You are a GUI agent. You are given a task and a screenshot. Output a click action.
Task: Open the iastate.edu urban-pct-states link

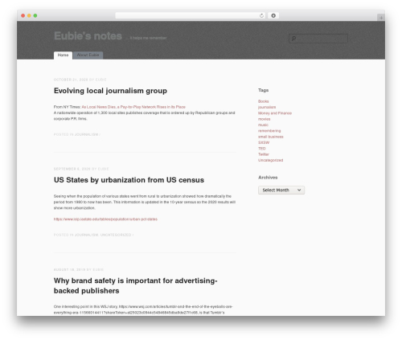(105, 219)
